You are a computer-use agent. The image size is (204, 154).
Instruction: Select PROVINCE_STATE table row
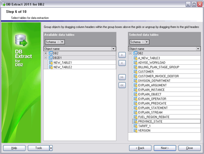167,121
